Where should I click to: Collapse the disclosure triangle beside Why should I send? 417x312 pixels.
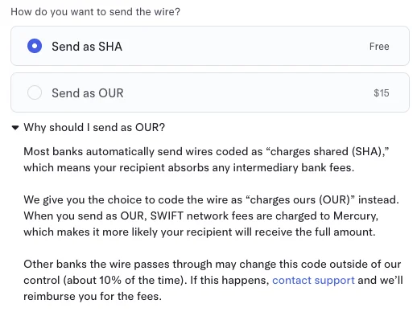pos(15,128)
